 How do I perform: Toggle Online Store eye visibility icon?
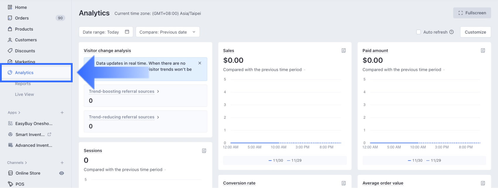pyautogui.click(x=62, y=173)
